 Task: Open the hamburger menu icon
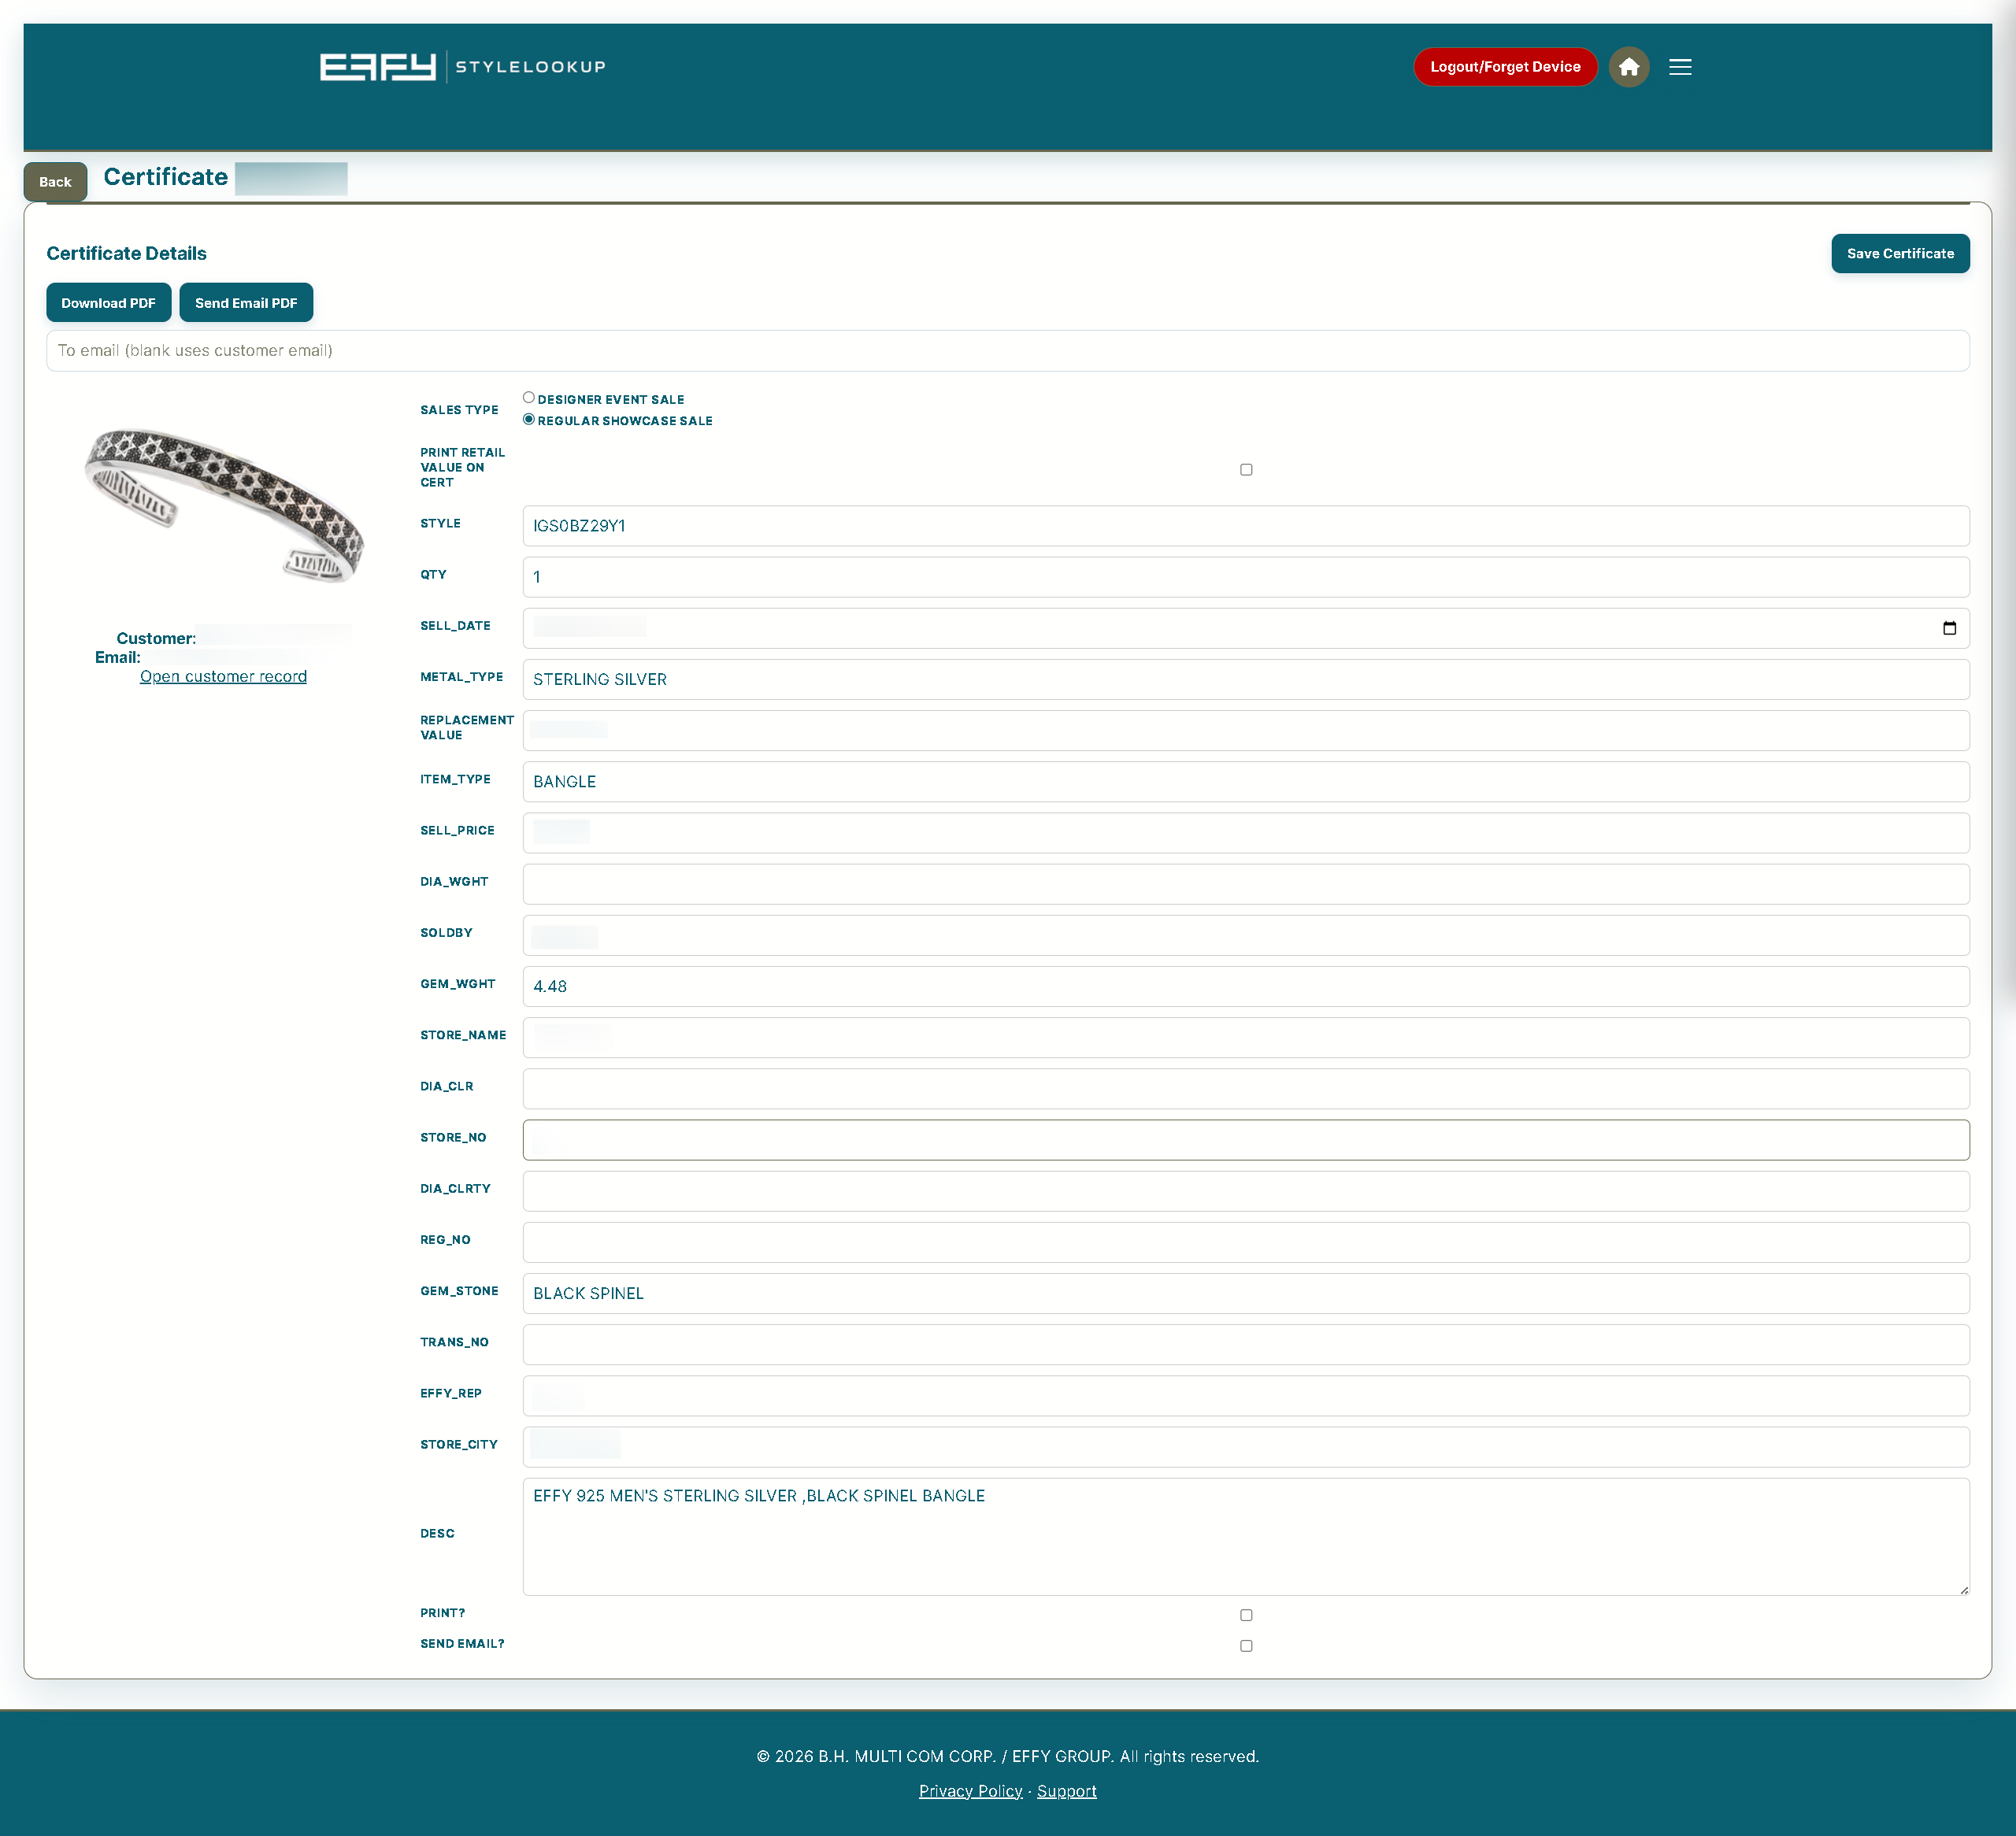point(1680,67)
